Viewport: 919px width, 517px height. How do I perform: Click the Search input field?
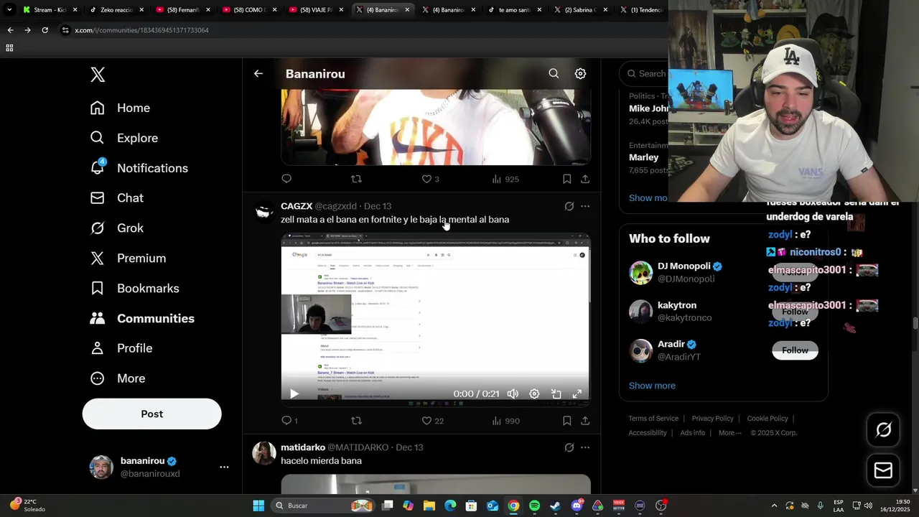[x=645, y=73]
